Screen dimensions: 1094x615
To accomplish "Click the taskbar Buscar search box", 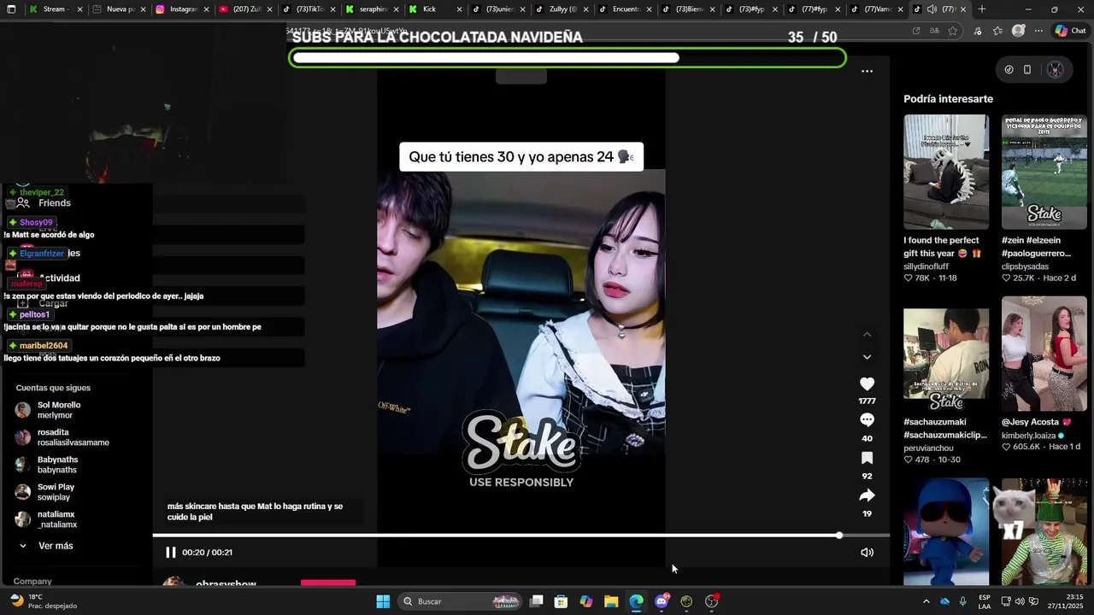I will pyautogui.click(x=462, y=601).
